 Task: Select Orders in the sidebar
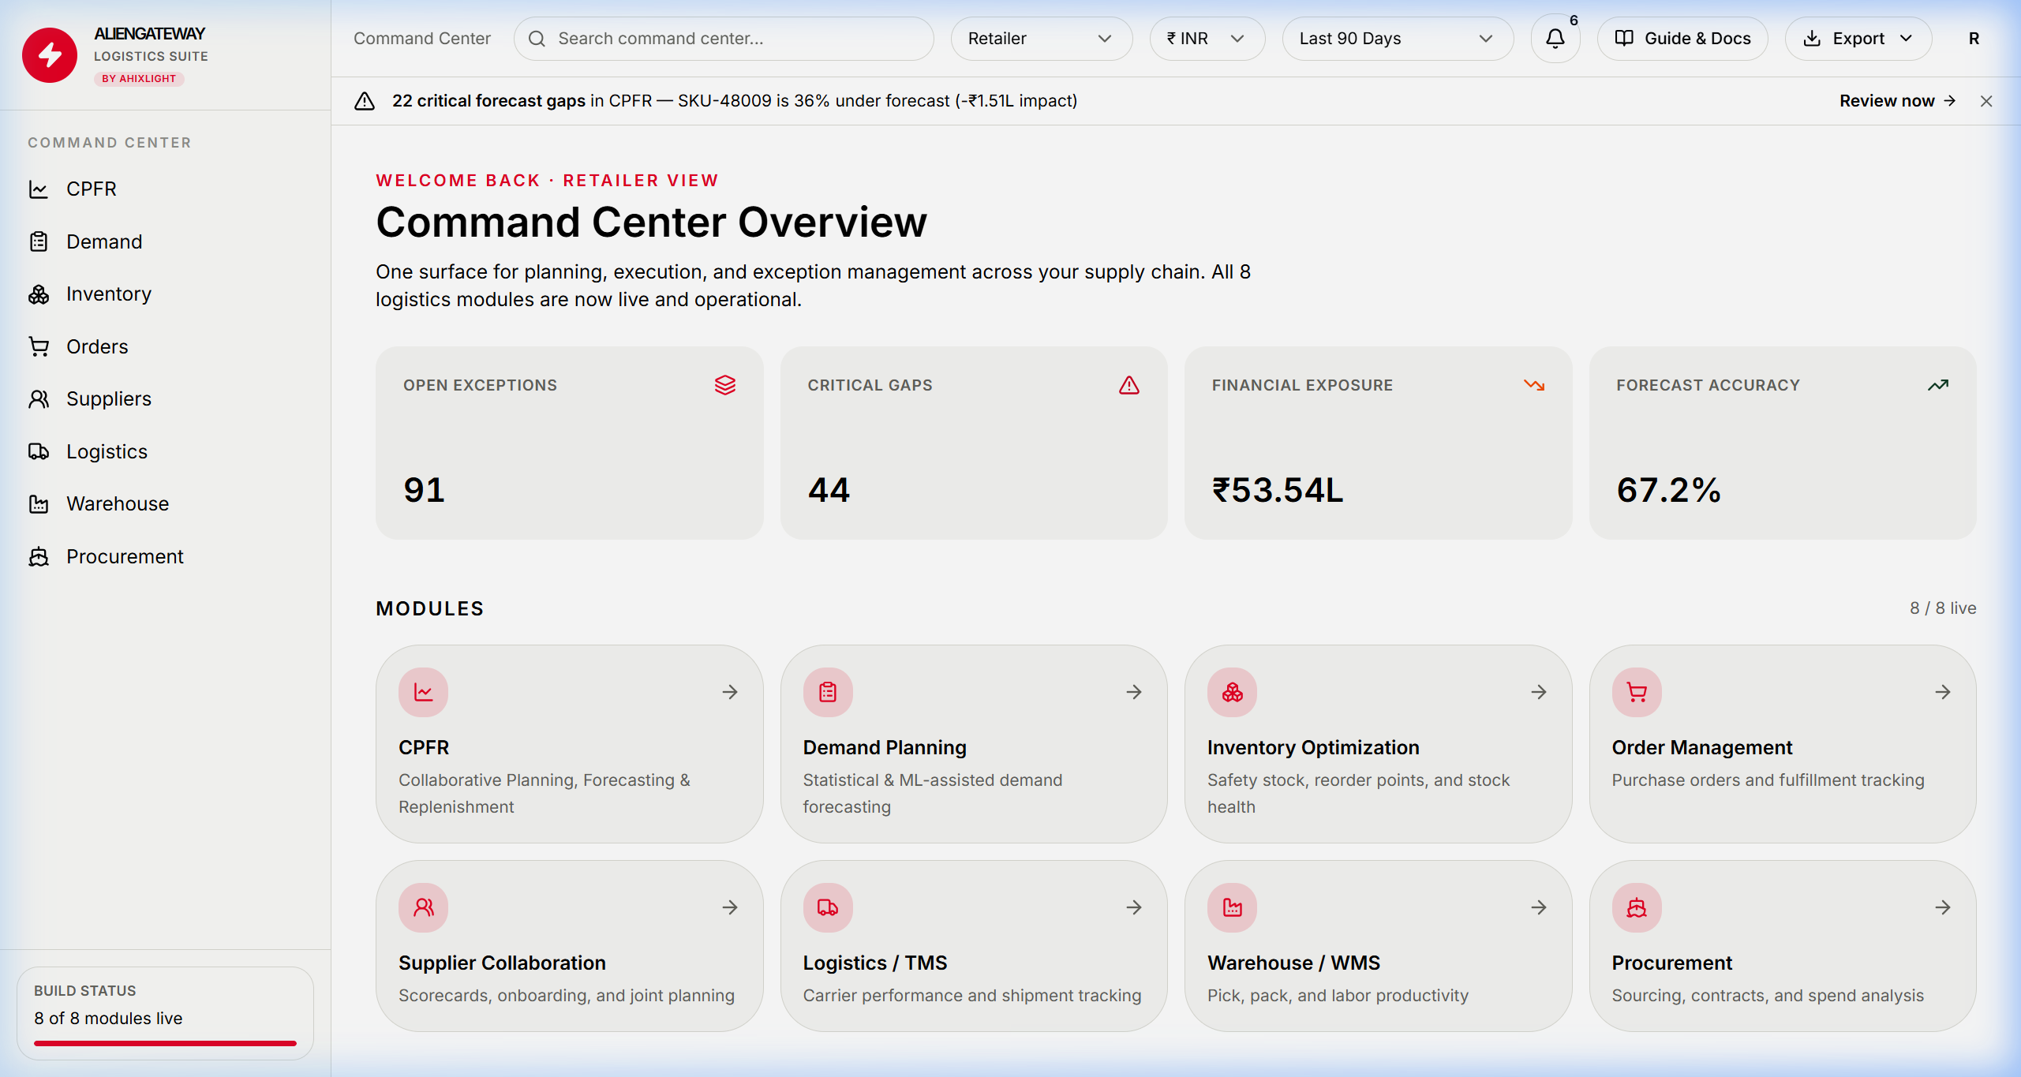click(166, 346)
